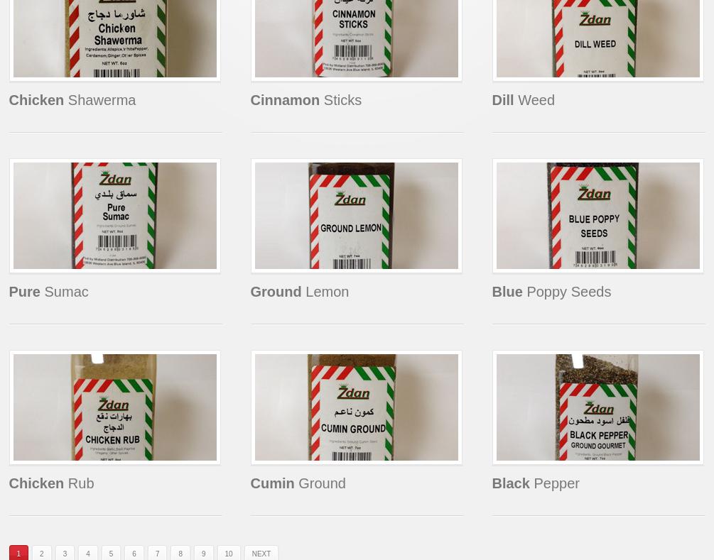This screenshot has height=560, width=714.
Task: Follow the Cinnamon Sticks title link
Action: (x=306, y=100)
